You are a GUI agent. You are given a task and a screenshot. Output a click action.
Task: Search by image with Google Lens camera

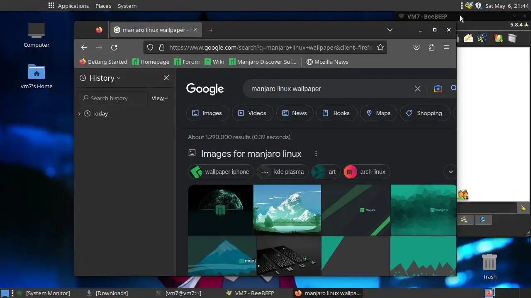[438, 89]
